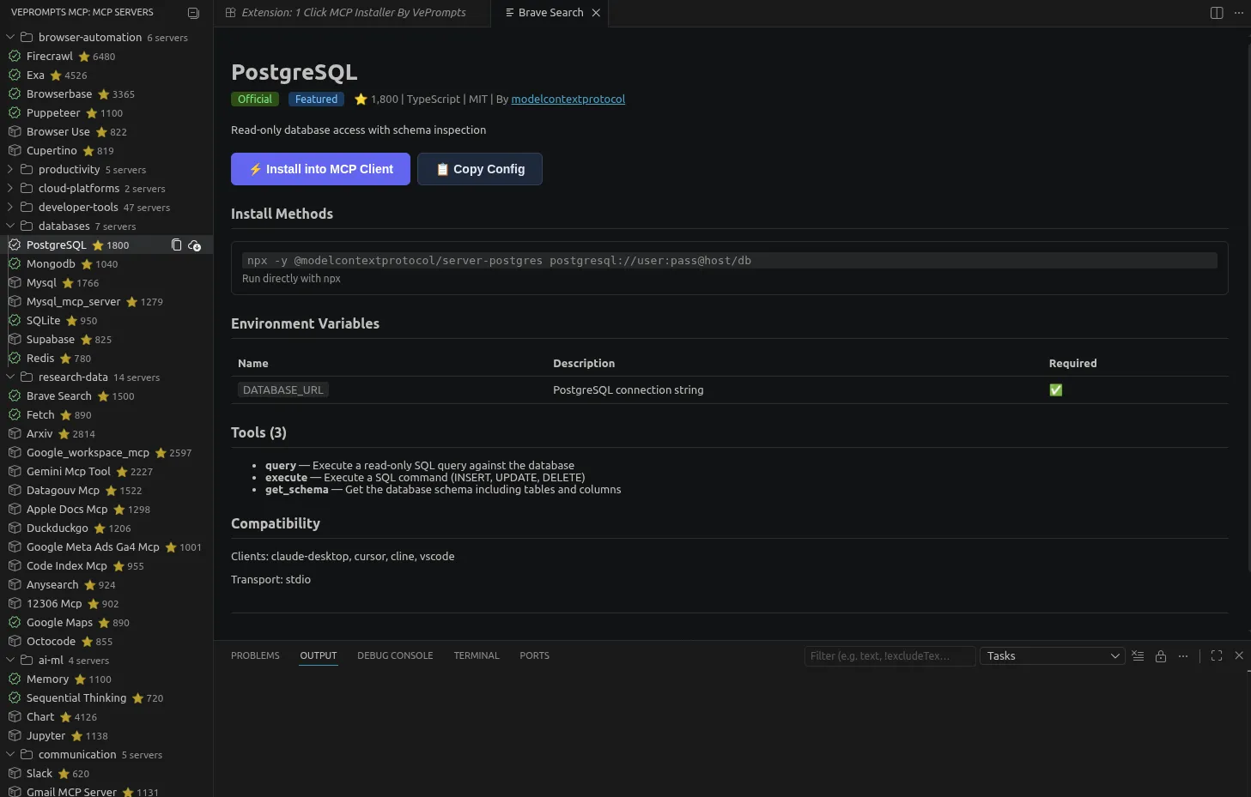The height and width of the screenshot is (797, 1251).
Task: Close the bottom panel
Action: tap(1239, 655)
